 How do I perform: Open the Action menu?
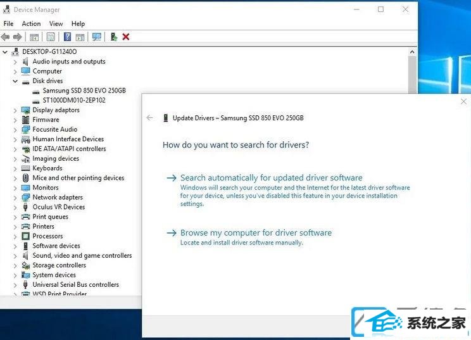31,23
